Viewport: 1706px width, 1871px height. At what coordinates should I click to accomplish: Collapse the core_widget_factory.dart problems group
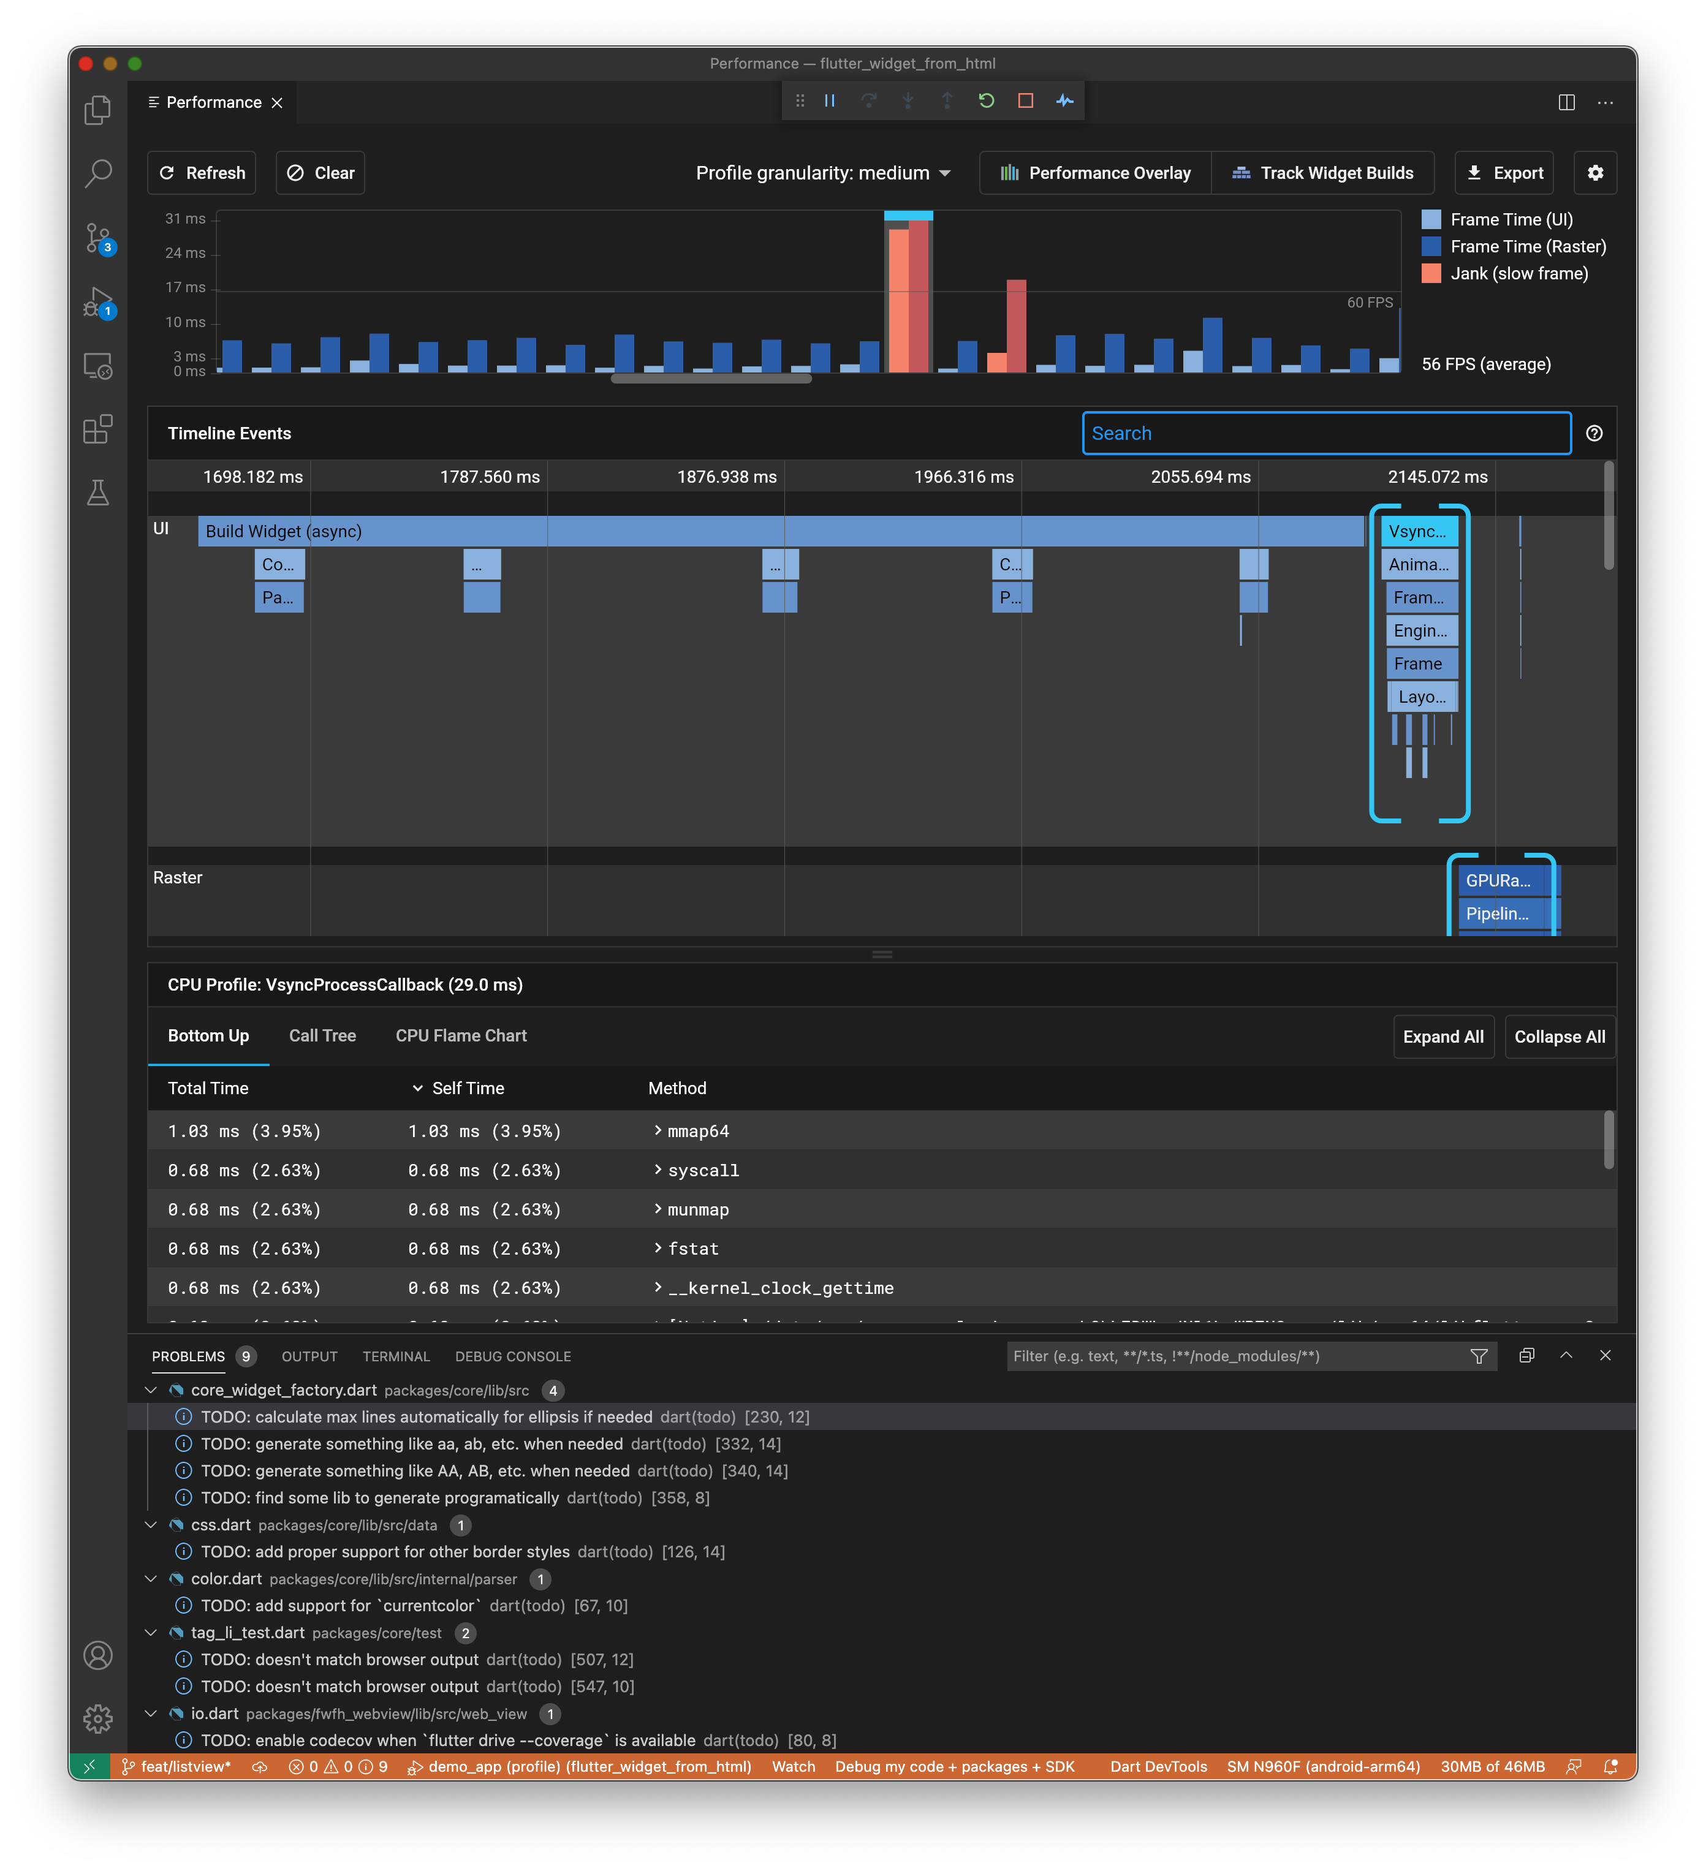point(151,1389)
